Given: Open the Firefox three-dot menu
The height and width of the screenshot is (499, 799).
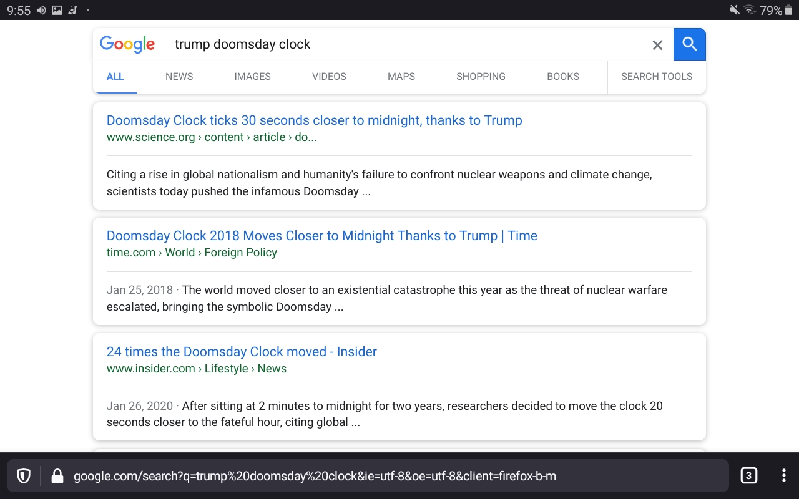Looking at the screenshot, I should (783, 476).
